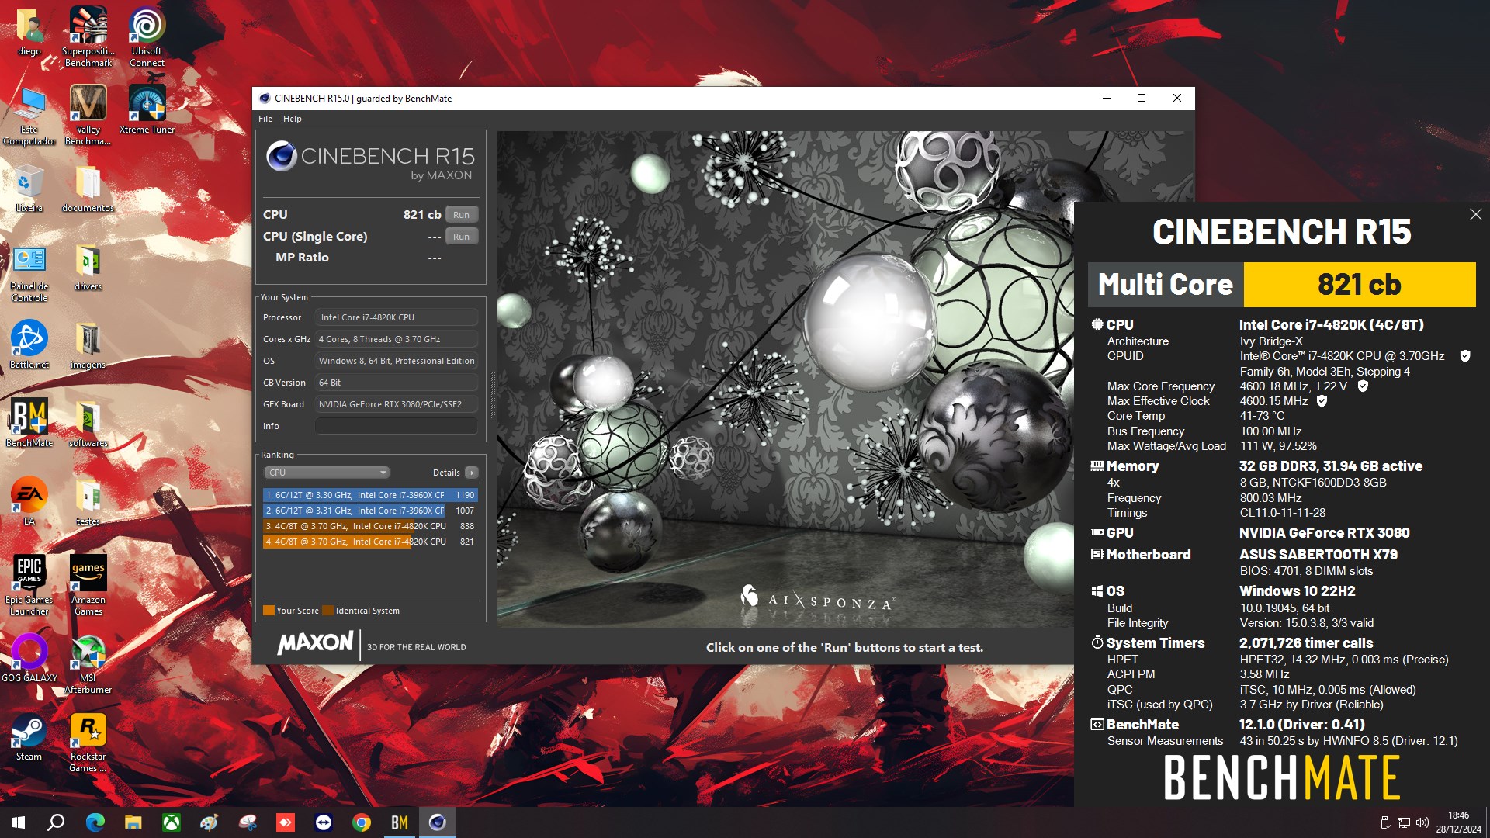Image resolution: width=1490 pixels, height=838 pixels.
Task: Click the ASUS SABERTOOTH X79 motherboard text
Action: pos(1318,555)
